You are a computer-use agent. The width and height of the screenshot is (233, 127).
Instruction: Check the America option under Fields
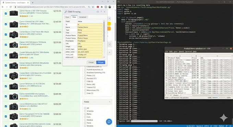[x=85, y=111]
